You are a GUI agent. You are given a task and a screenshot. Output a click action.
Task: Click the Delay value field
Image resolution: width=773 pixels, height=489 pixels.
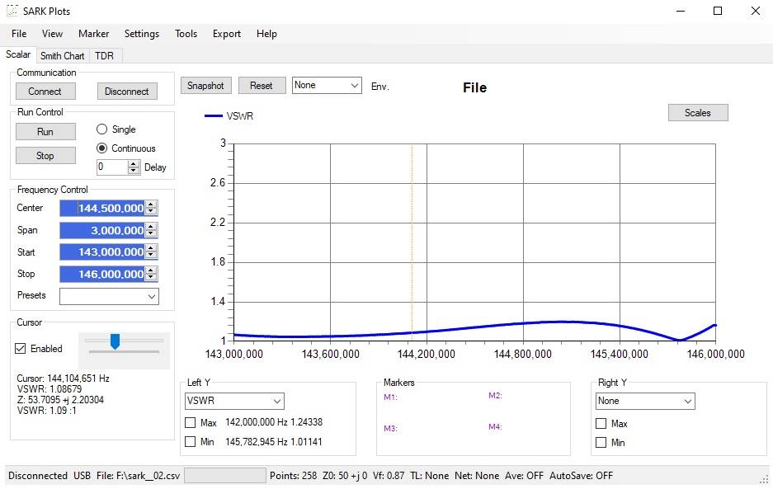pyautogui.click(x=112, y=167)
